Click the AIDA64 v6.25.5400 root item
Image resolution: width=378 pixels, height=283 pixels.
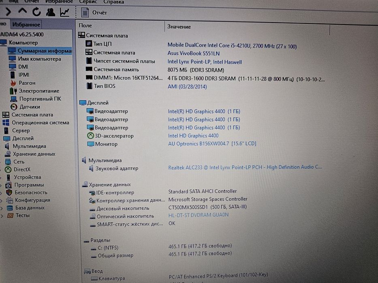click(22, 34)
